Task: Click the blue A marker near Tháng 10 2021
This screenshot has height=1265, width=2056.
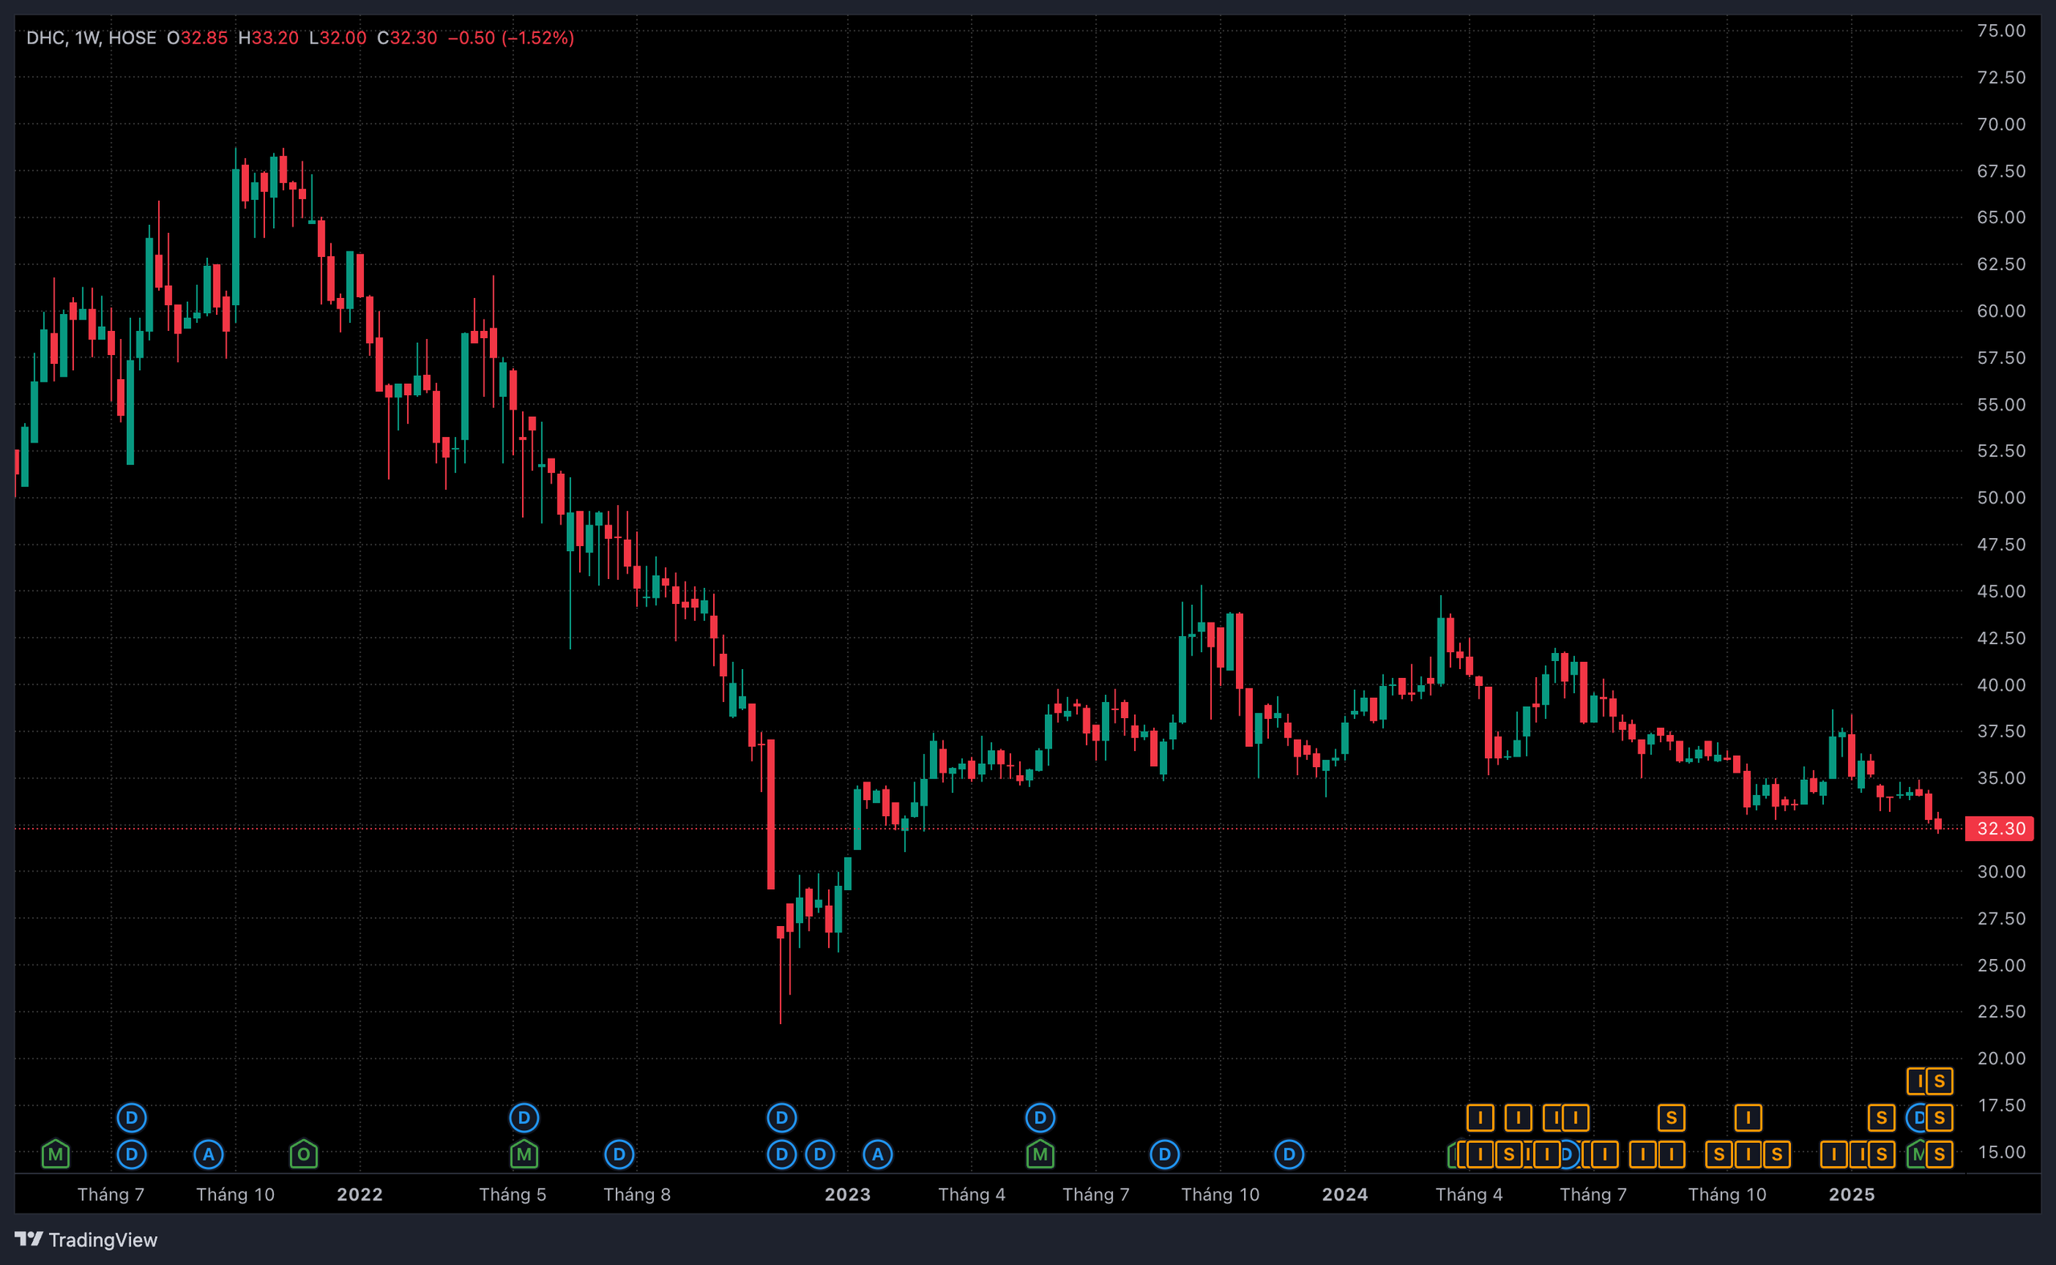Action: point(208,1155)
